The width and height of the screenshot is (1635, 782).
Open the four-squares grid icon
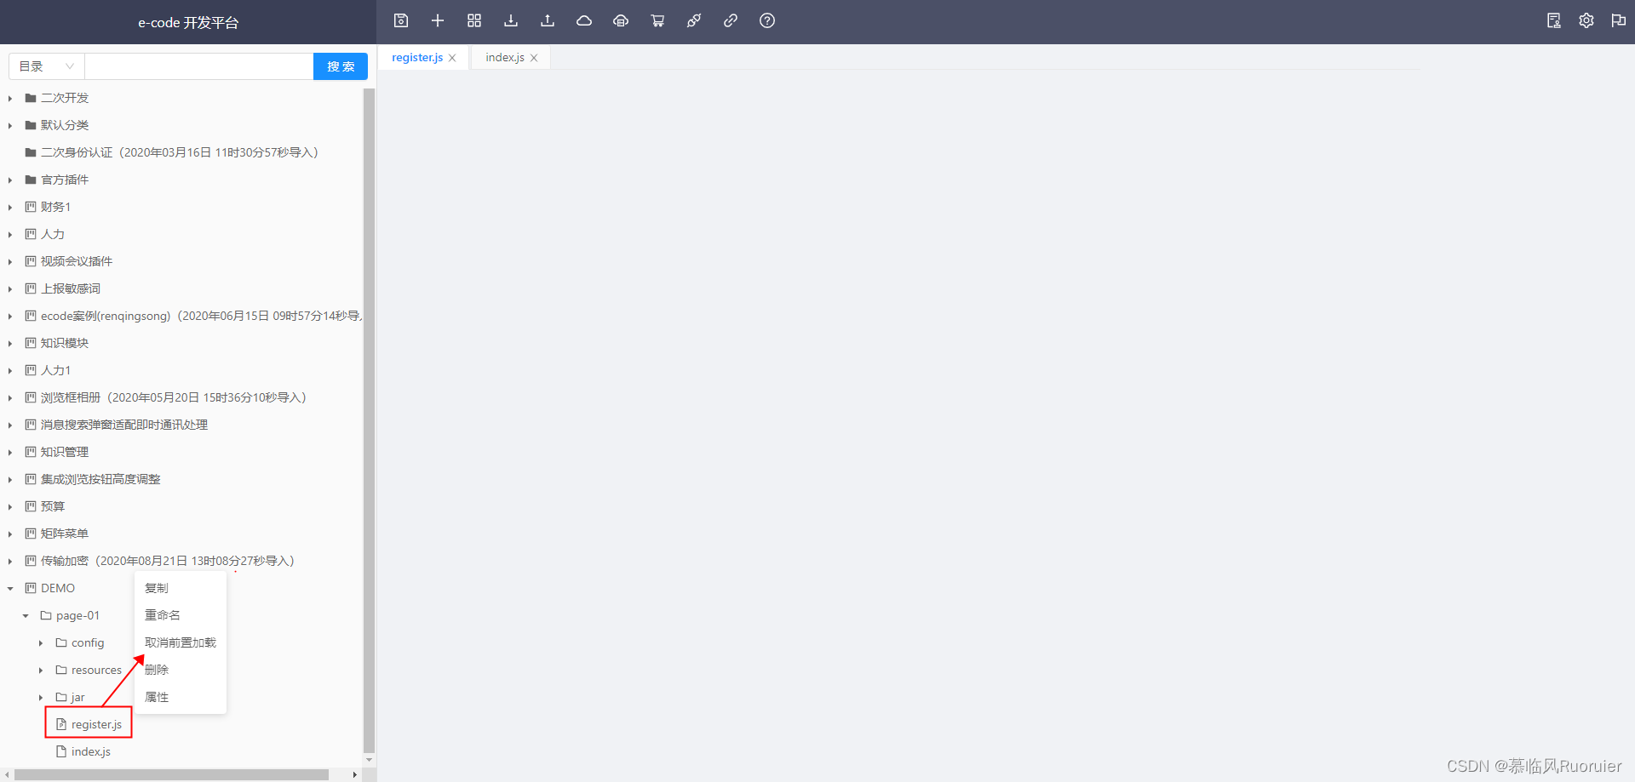[474, 20]
